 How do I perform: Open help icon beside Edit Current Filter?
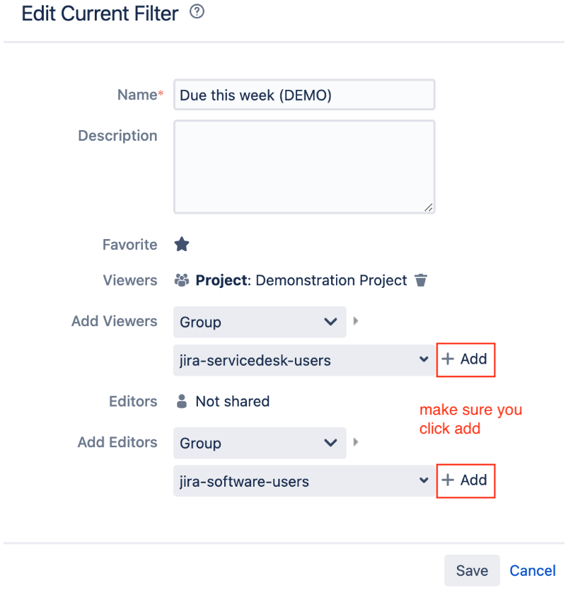[197, 11]
